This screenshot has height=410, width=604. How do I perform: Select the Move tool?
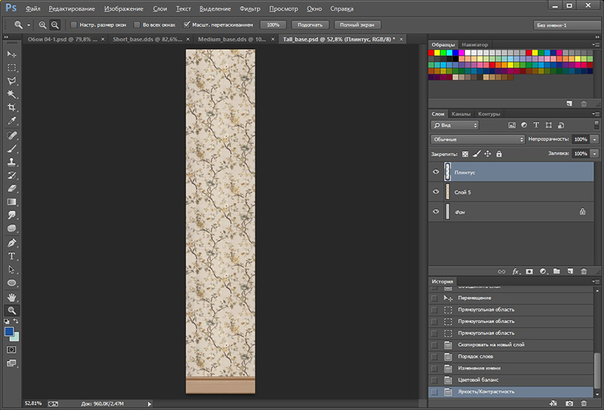12,54
